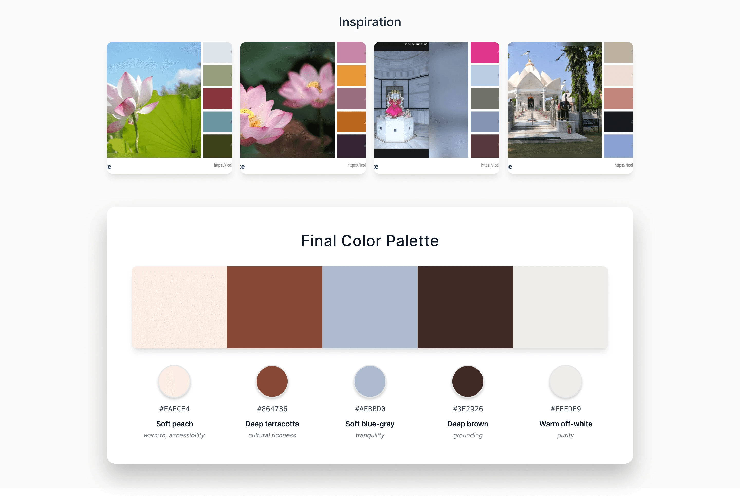The width and height of the screenshot is (740, 496).
Task: Click the Deep brown circle swatch
Action: (x=468, y=381)
